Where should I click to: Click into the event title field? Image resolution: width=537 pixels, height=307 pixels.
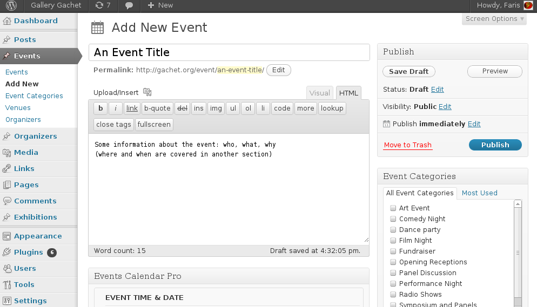tap(229, 52)
